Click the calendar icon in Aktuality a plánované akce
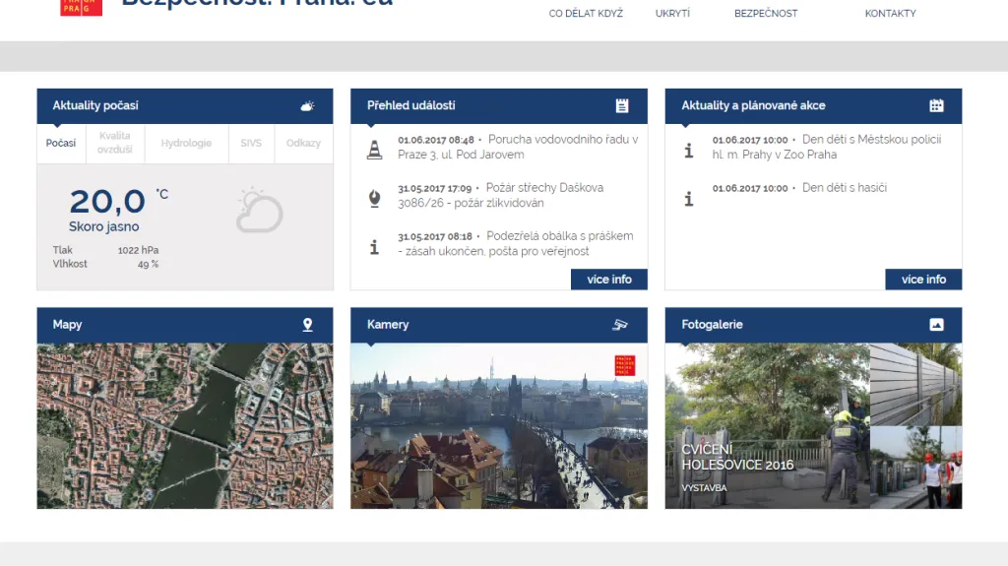Viewport: 1008px width, 566px height. [936, 105]
